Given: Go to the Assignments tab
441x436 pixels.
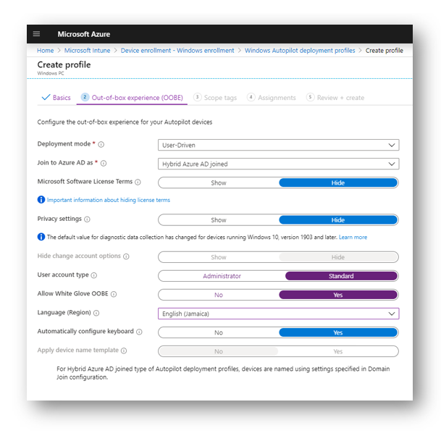Looking at the screenshot, I should point(272,98).
